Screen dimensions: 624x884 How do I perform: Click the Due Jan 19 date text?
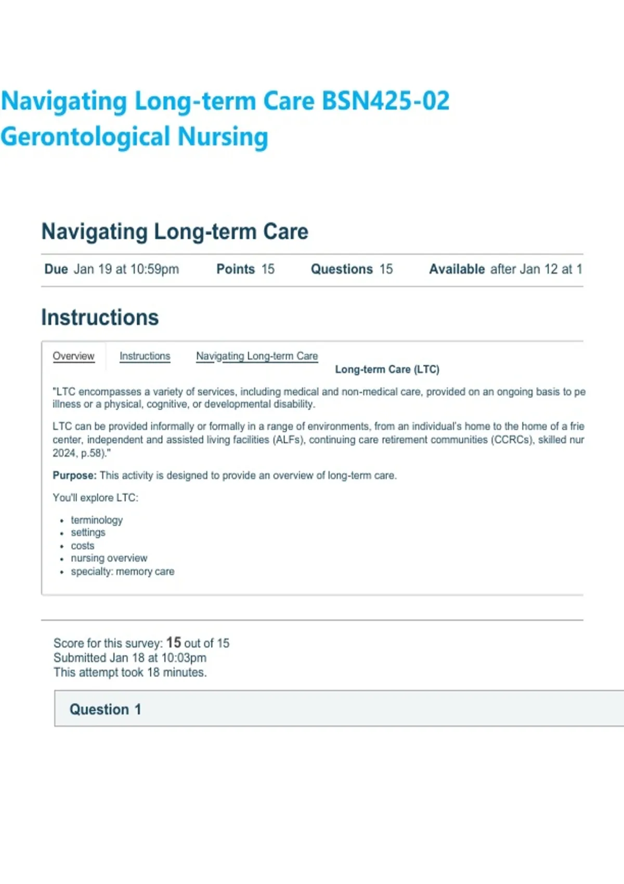click(112, 269)
